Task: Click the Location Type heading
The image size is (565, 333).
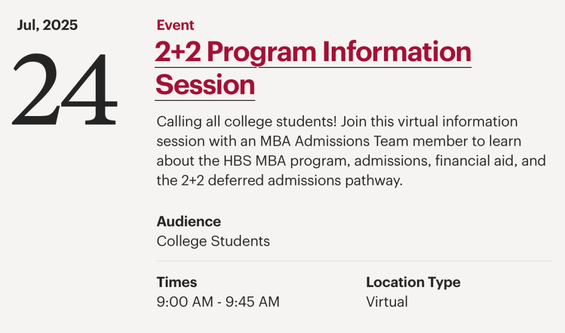Action: pyautogui.click(x=413, y=282)
